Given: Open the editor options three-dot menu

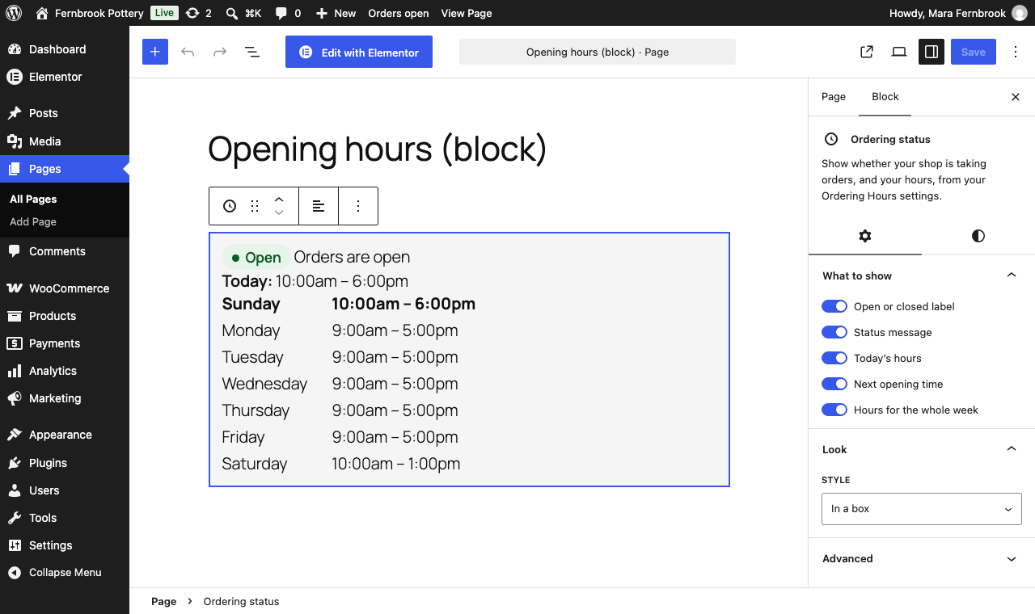Looking at the screenshot, I should [x=1016, y=52].
